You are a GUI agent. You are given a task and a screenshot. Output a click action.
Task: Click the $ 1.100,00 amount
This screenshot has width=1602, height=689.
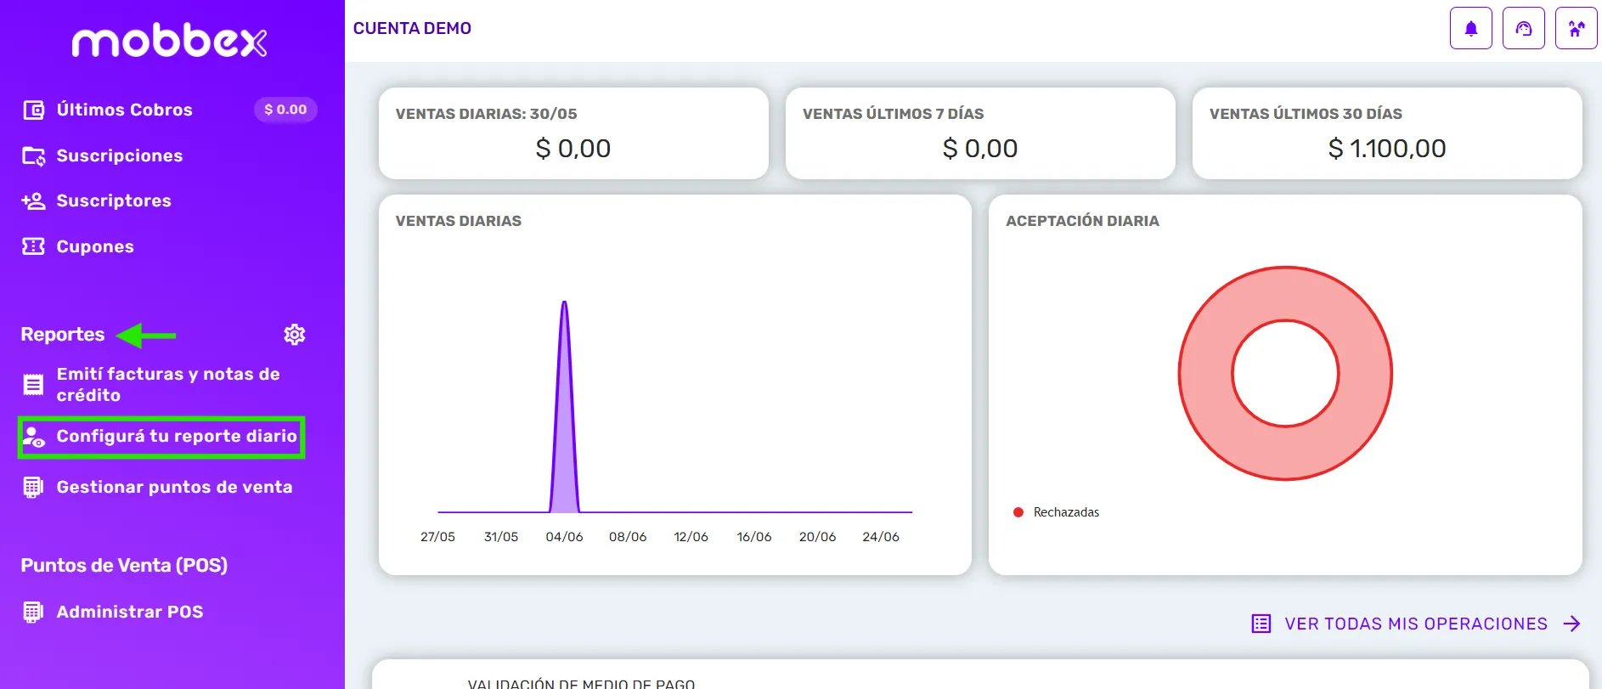1387,149
